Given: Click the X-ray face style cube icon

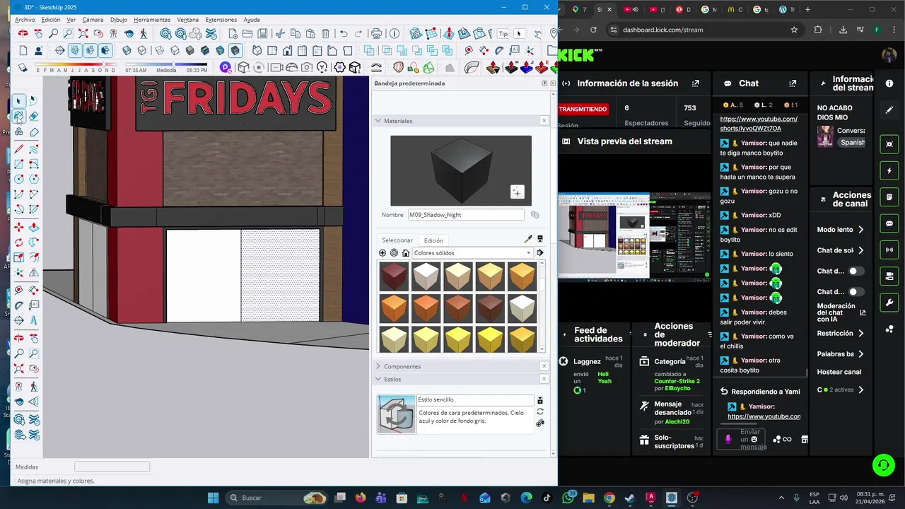Looking at the screenshot, I should 127,50.
